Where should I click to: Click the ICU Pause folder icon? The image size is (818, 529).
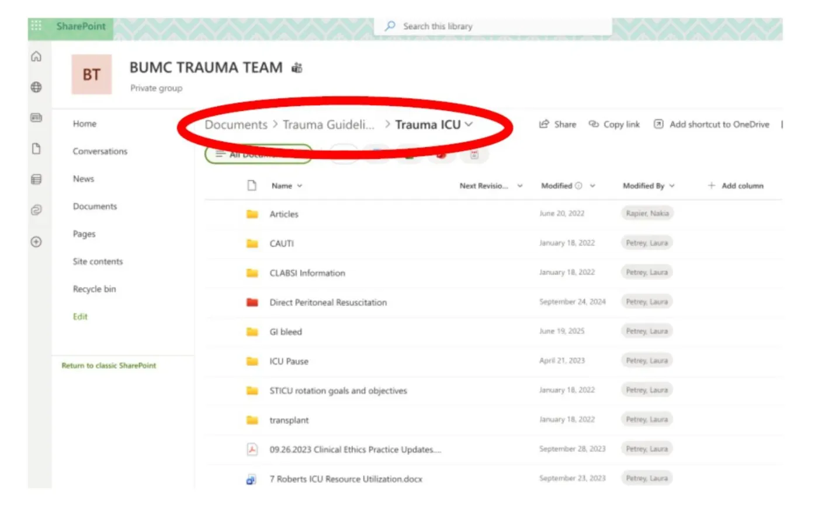click(252, 361)
